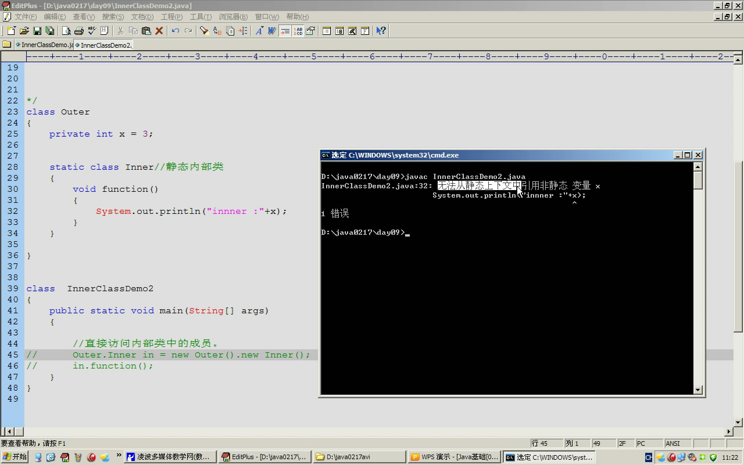The image size is (744, 465).
Task: Undo the last edit with the toolbar arrow
Action: [x=175, y=31]
